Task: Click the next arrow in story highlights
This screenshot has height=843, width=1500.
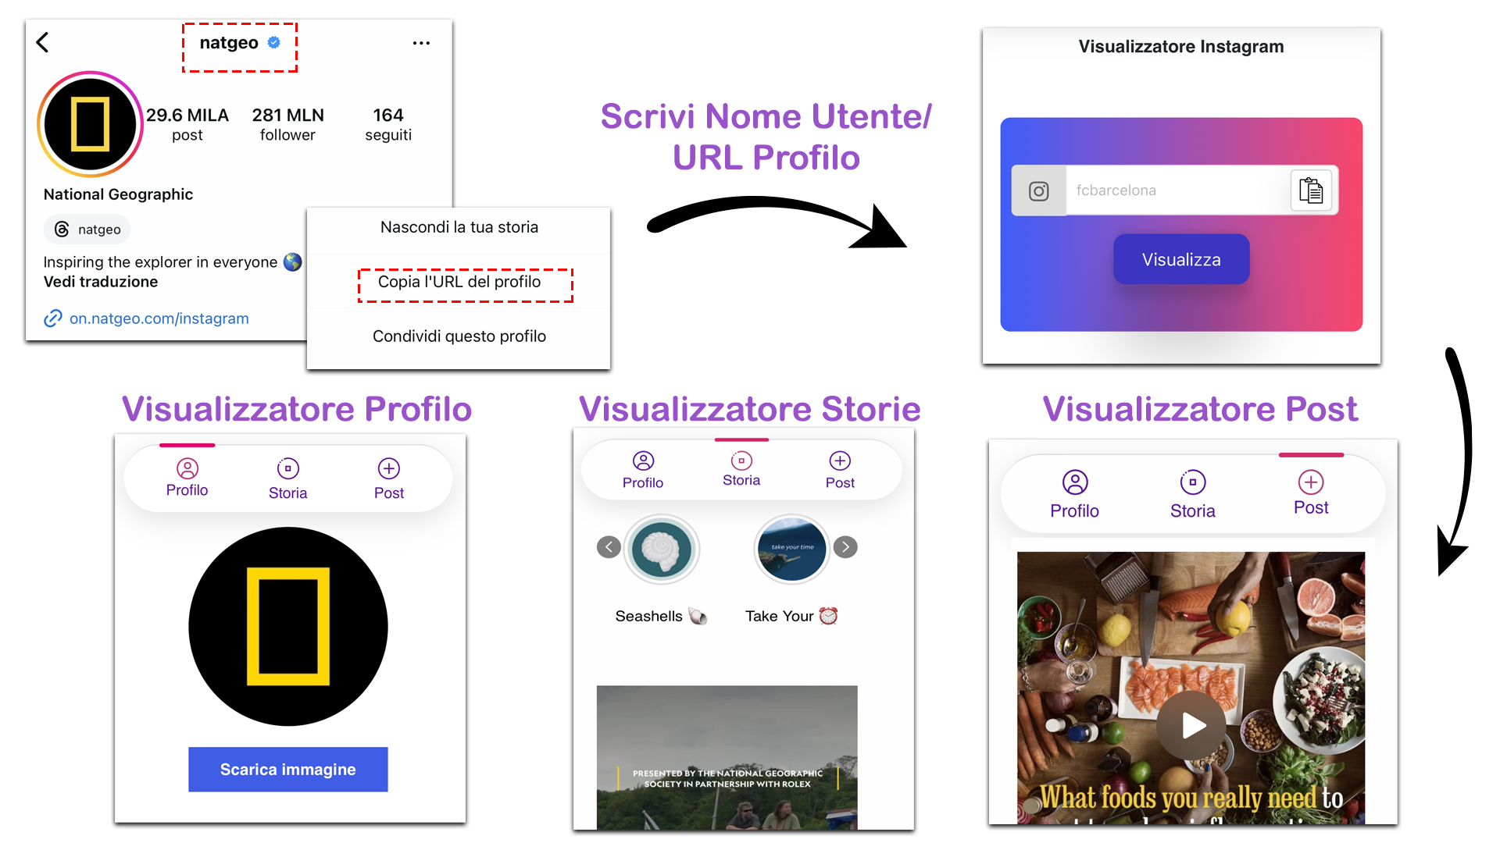Action: click(845, 547)
